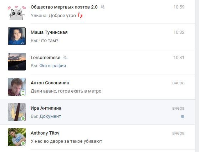Image resolution: width=199 pixels, height=152 pixels.
Task: Open Lersomemese sunset avatar
Action: pyautogui.click(x=17, y=62)
